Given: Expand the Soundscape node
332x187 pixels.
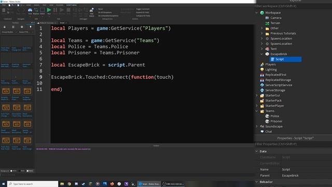Looking at the screenshot, I should coord(257,126).
